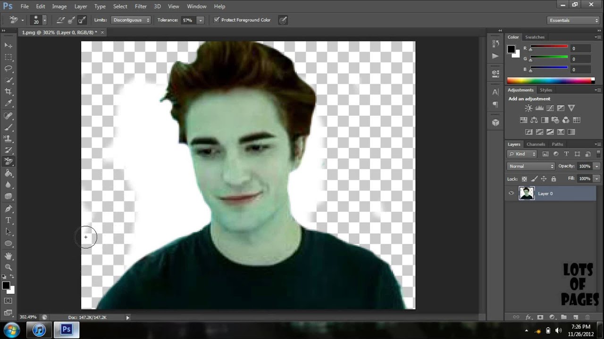Open the Character panel icon
The width and height of the screenshot is (604, 339).
[495, 92]
